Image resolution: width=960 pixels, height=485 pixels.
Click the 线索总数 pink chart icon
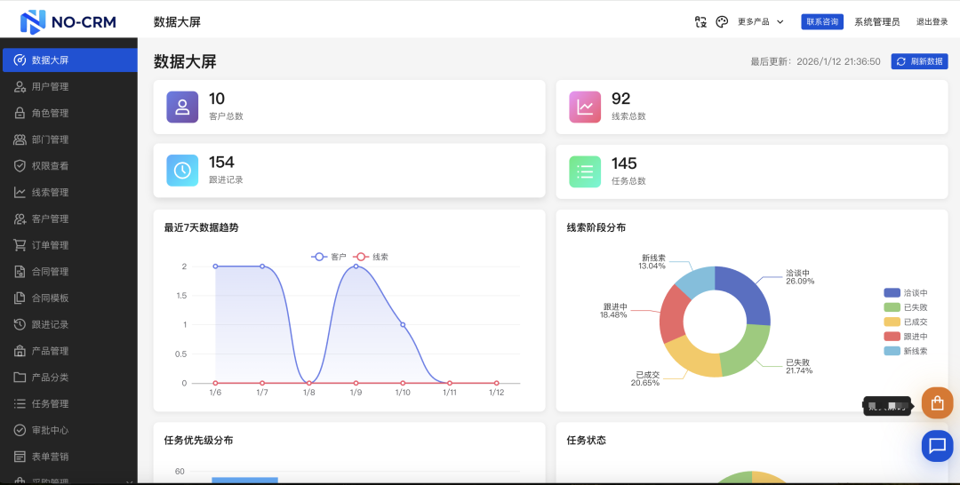pos(585,107)
